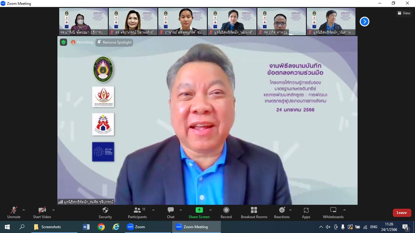415x233 pixels.
Task: Expand the caret beside Chat
Action: (x=181, y=210)
